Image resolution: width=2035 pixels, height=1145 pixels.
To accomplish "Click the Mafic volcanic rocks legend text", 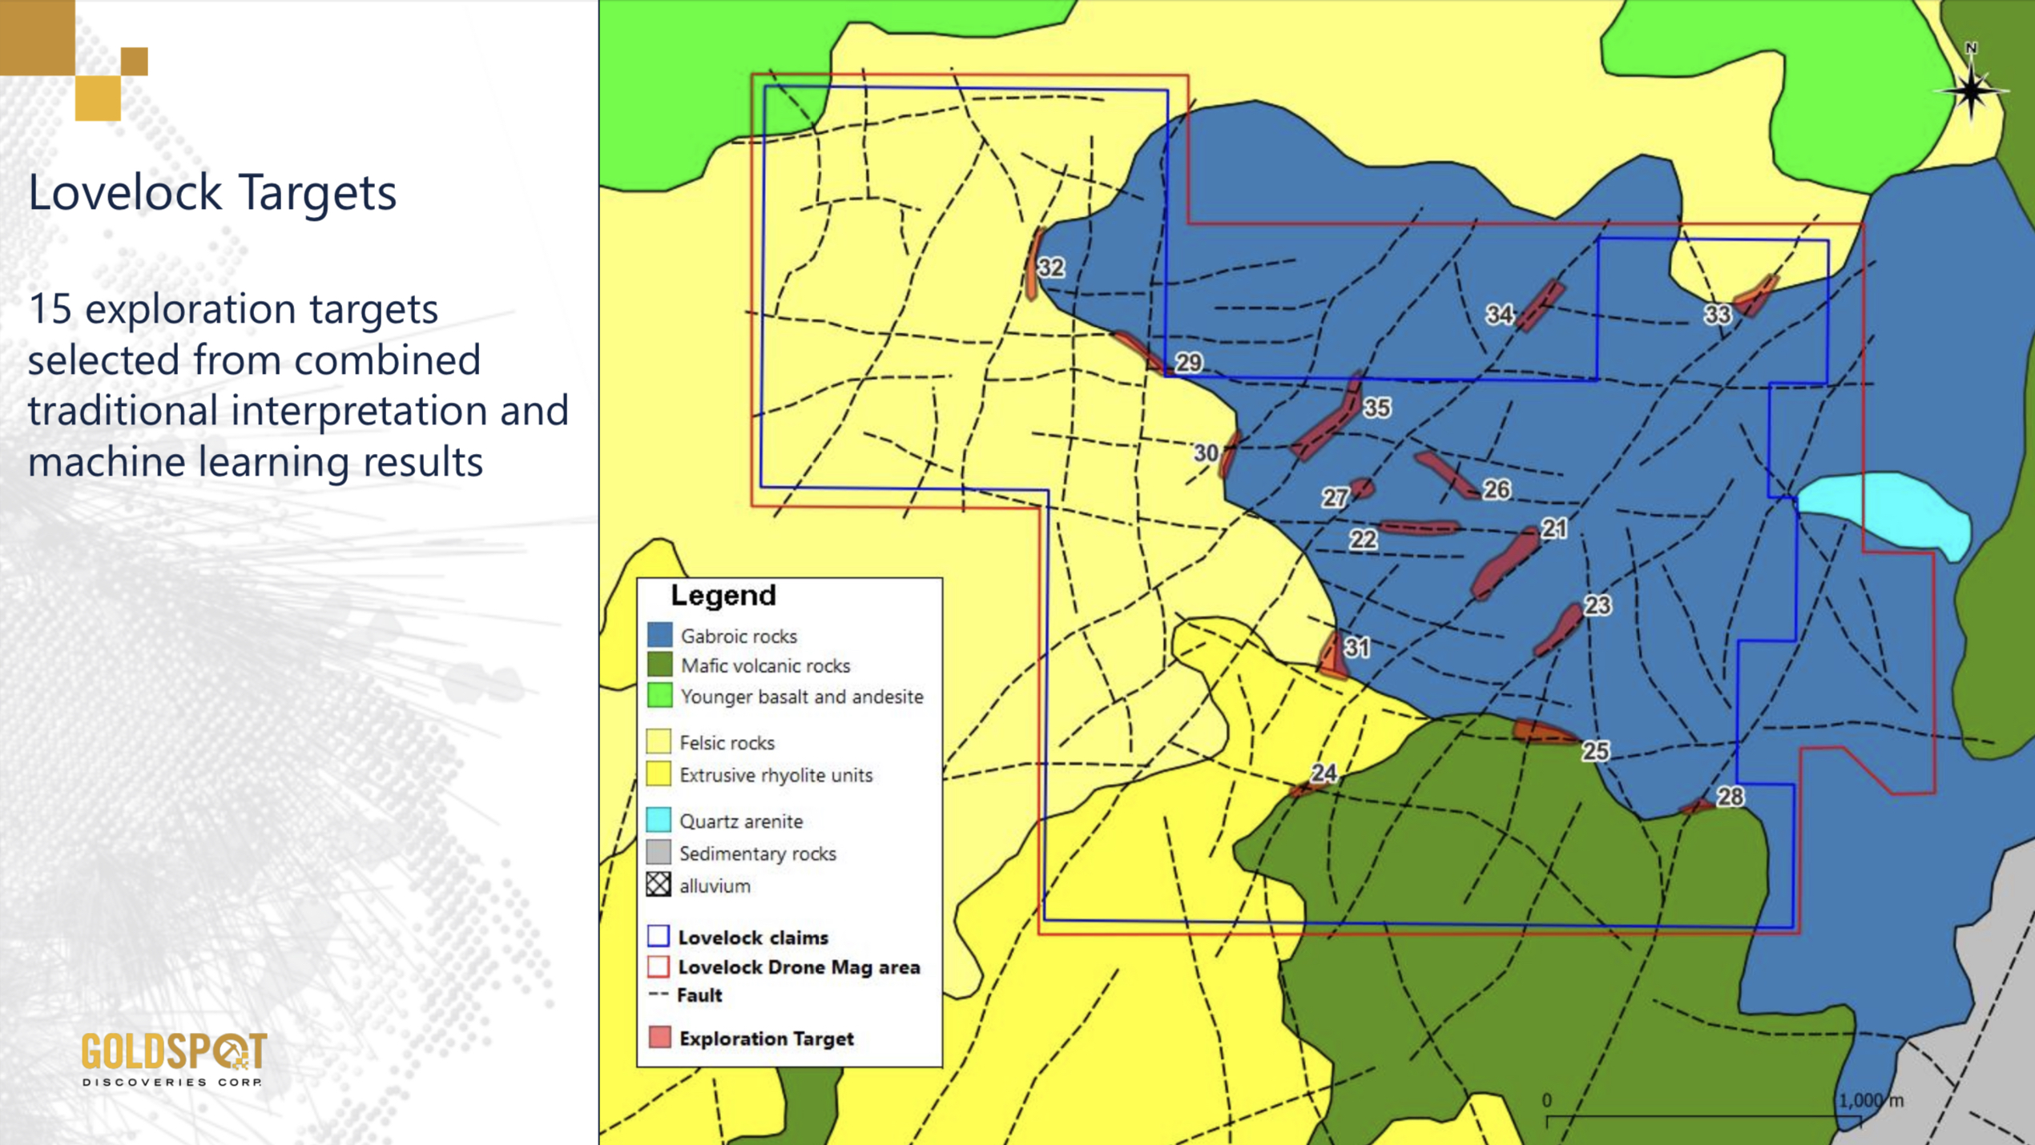I will tap(765, 666).
